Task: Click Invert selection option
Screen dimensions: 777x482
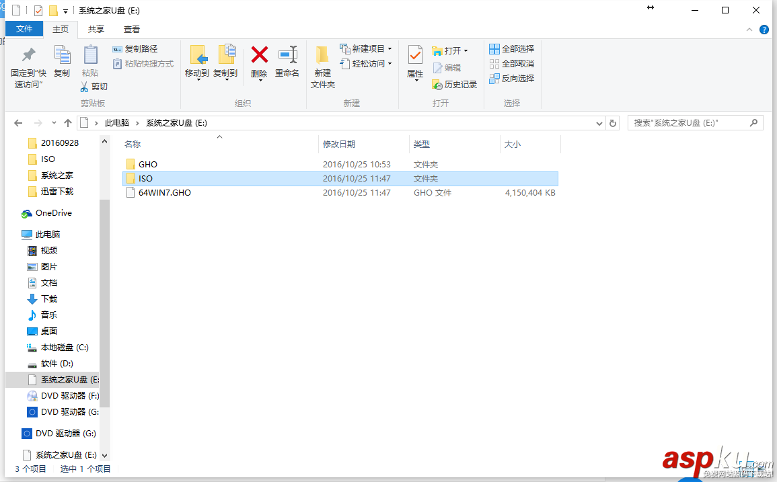Action: click(512, 78)
